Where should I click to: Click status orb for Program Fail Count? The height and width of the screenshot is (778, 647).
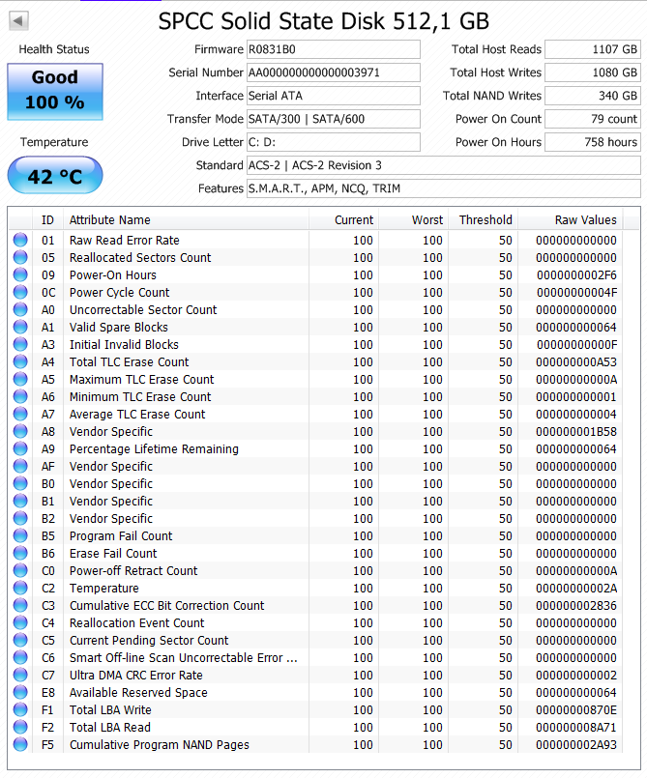click(20, 535)
